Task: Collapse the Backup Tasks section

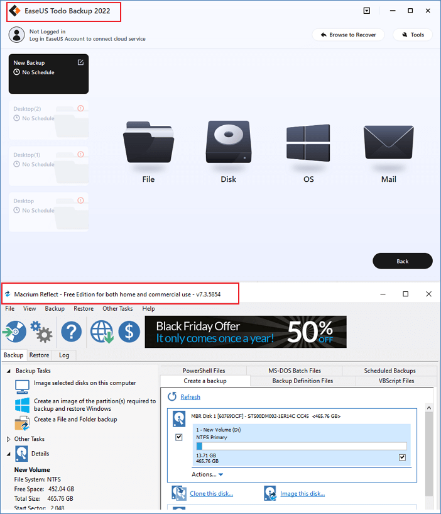Action: (x=9, y=371)
